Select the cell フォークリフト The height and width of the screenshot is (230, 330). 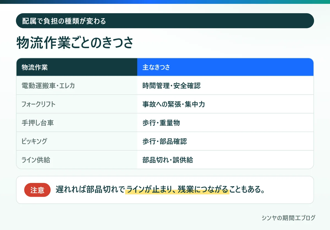[77, 104]
